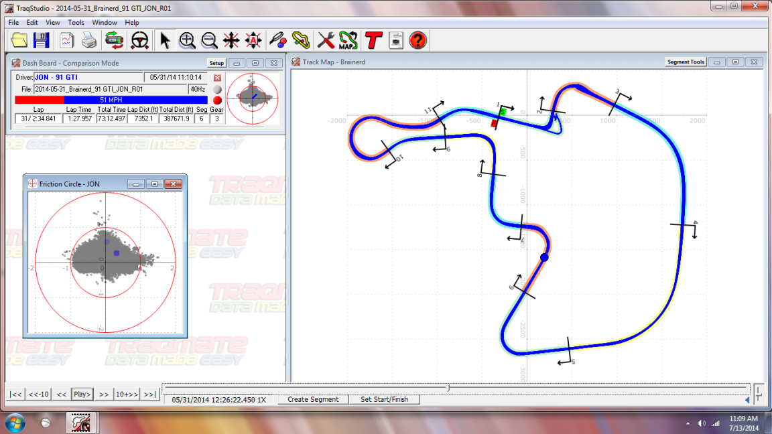Click the steering wheel icon
Image resolution: width=772 pixels, height=434 pixels.
tap(140, 40)
